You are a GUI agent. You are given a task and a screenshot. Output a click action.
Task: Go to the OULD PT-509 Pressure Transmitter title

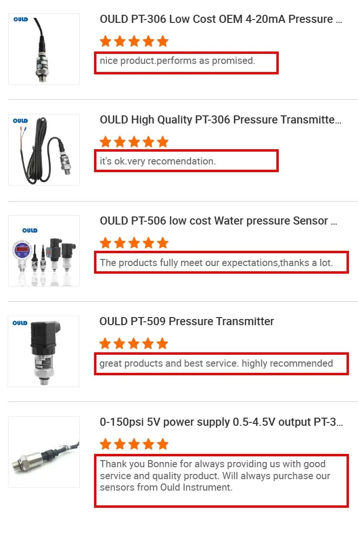click(x=187, y=321)
